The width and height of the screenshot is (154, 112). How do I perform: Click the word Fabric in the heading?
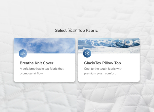pyautogui.click(x=92, y=30)
